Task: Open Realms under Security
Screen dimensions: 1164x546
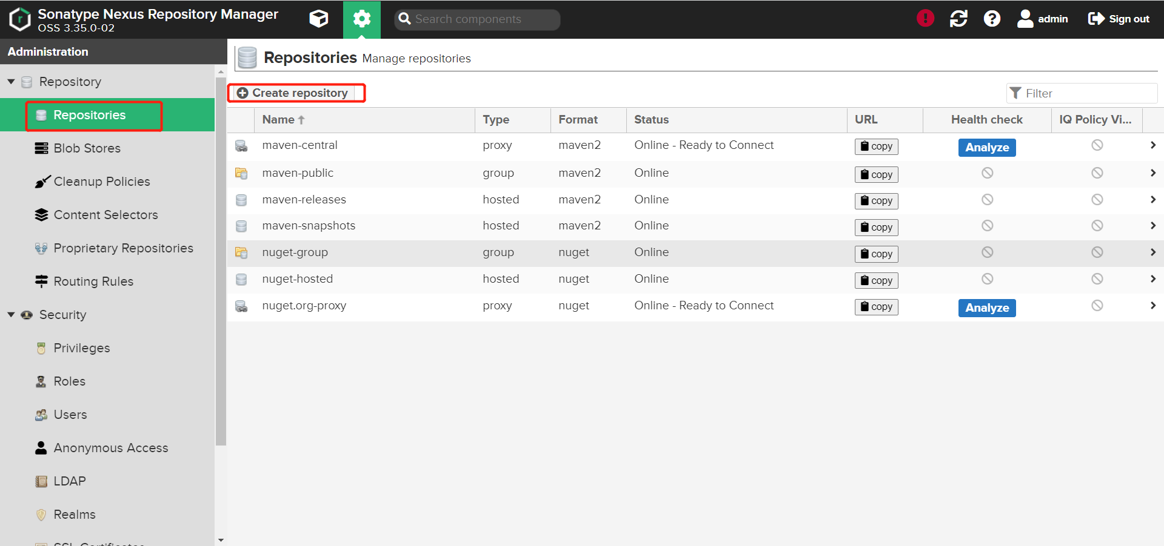Action: tap(107, 515)
